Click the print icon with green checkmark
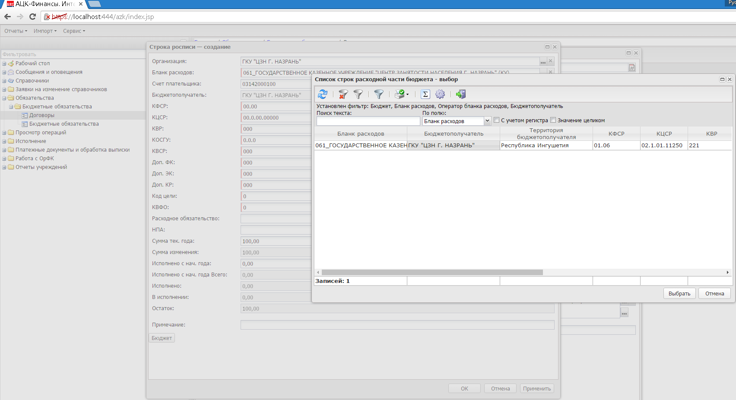The height and width of the screenshot is (400, 736). 400,94
